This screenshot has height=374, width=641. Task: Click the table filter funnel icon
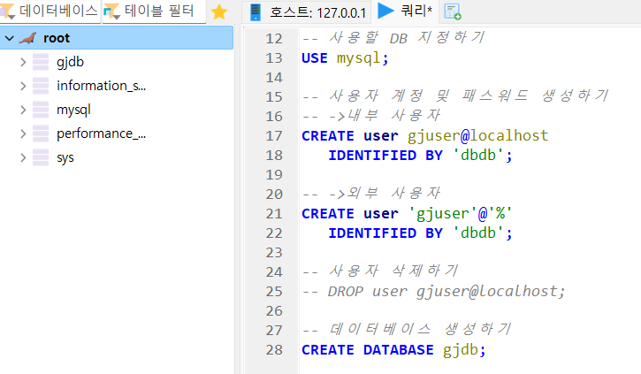111,11
